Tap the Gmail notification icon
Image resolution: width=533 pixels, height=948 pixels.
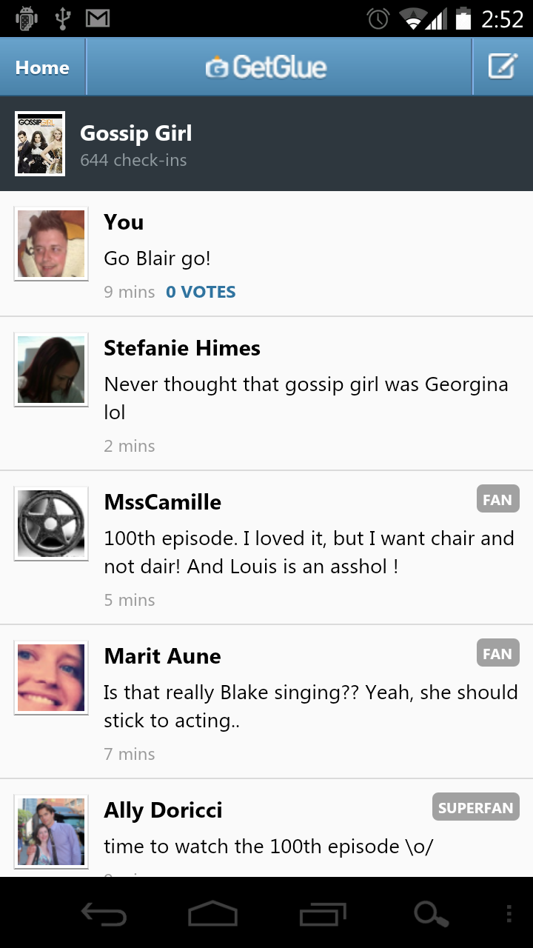tap(98, 19)
